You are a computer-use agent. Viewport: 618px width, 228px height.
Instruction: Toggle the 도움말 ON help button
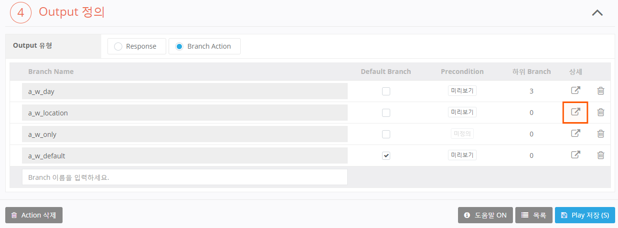(485, 215)
